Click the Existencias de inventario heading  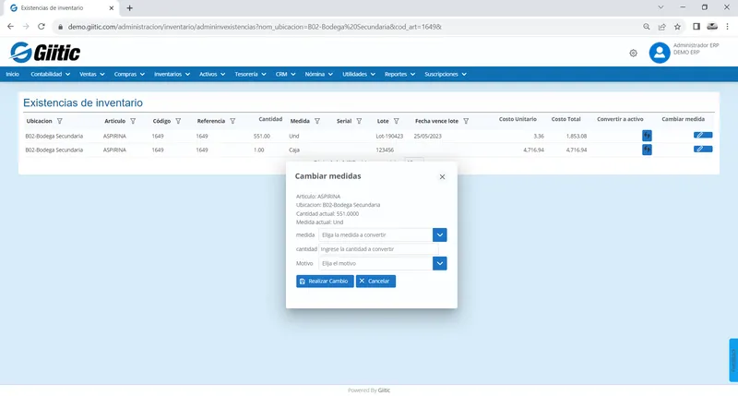(x=83, y=102)
